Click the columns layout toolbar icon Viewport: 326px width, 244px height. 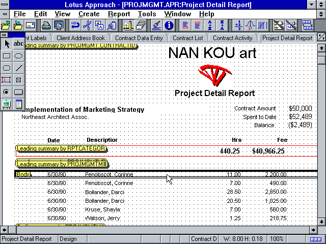point(307,25)
